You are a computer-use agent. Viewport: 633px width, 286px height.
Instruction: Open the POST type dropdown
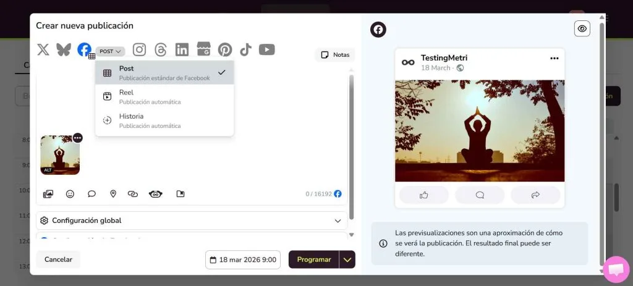pyautogui.click(x=110, y=51)
